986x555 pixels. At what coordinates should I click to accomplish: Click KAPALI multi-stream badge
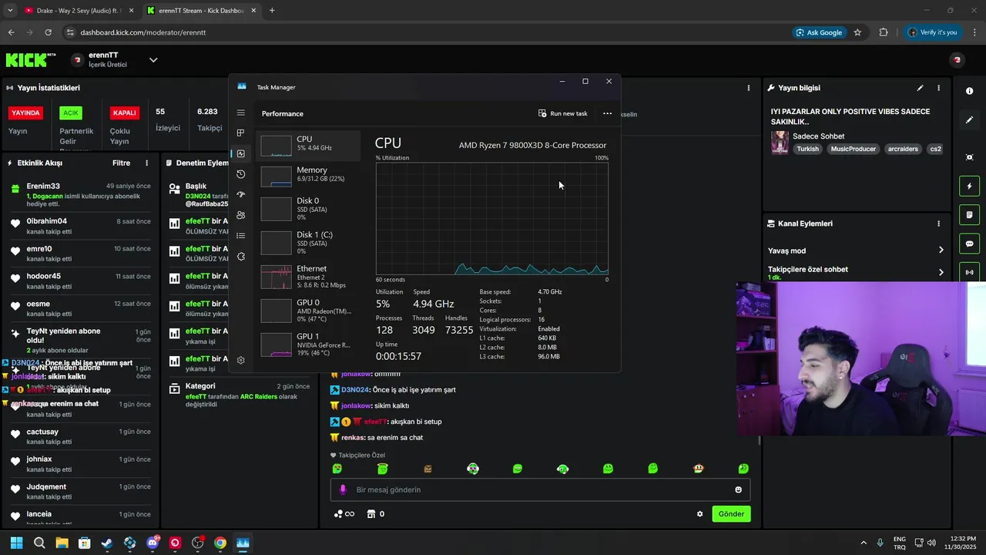(125, 113)
